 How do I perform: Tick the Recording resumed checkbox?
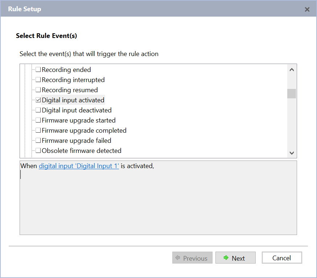tap(38, 90)
